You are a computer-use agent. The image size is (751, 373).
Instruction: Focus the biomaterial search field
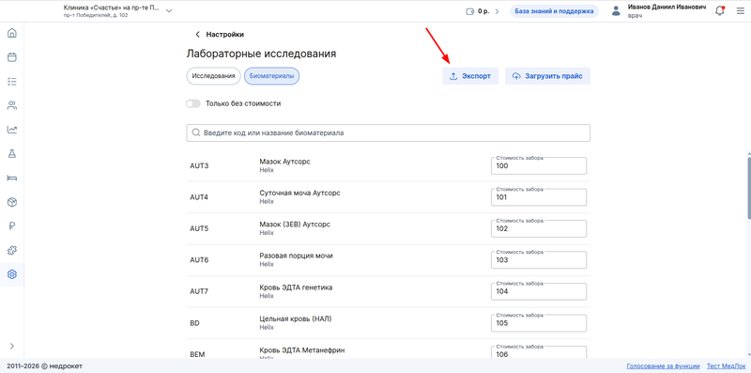click(x=388, y=133)
